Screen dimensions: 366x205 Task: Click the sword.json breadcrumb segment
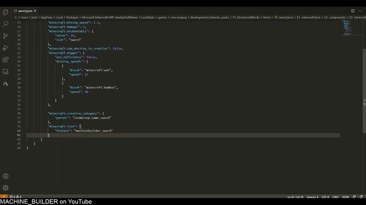[x=284, y=18]
